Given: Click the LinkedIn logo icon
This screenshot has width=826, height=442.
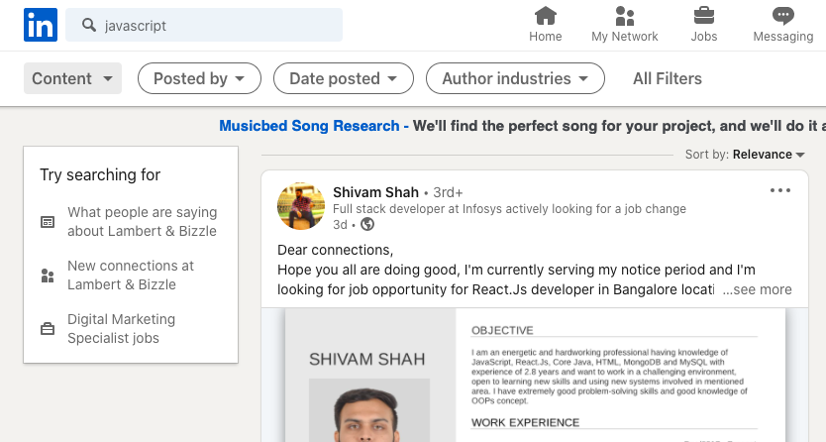Looking at the screenshot, I should [x=41, y=25].
